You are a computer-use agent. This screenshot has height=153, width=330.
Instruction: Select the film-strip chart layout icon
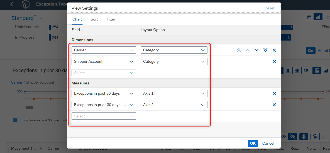(288, 71)
